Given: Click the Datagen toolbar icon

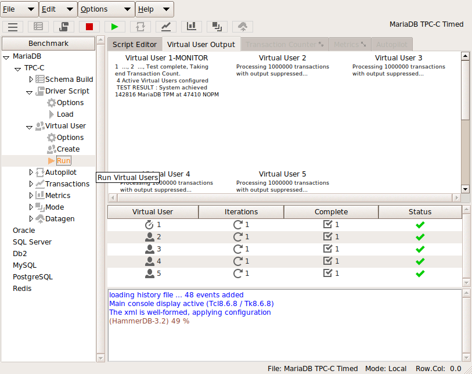Looking at the screenshot, I should pos(243,27).
